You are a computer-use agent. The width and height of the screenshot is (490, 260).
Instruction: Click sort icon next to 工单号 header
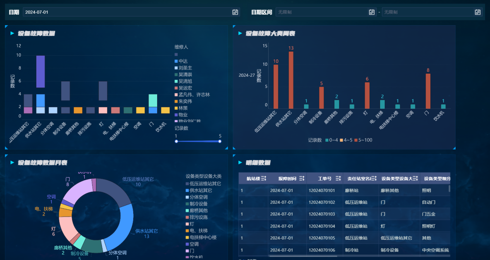338,178
